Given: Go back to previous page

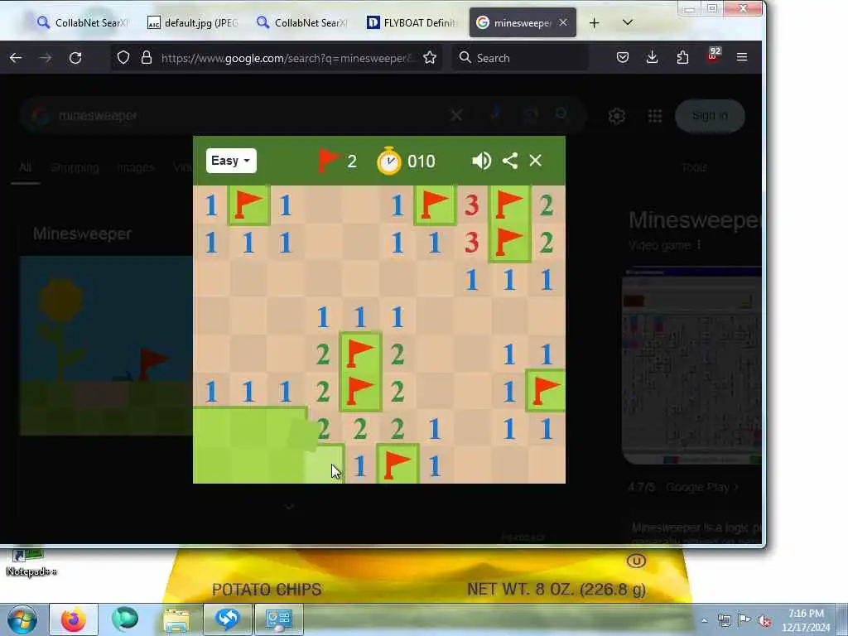Looking at the screenshot, I should (16, 58).
